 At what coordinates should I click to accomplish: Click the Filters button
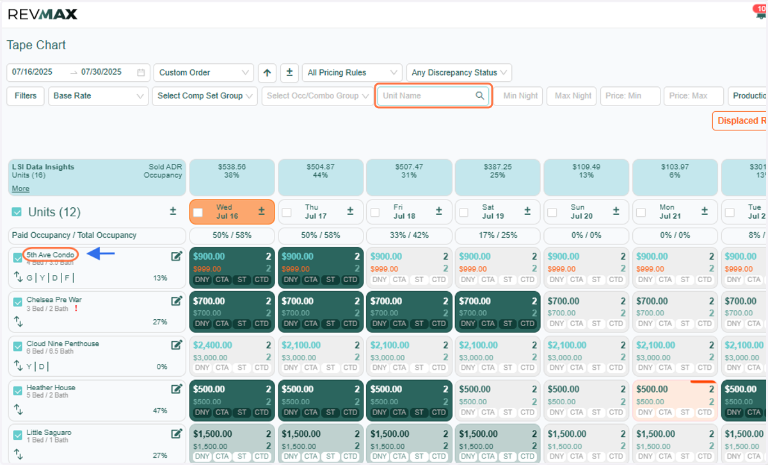[x=26, y=96]
